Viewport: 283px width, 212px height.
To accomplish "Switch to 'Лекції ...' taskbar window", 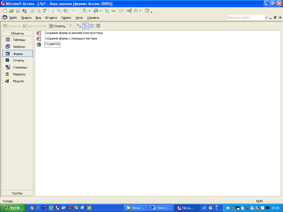I will point(137,208).
